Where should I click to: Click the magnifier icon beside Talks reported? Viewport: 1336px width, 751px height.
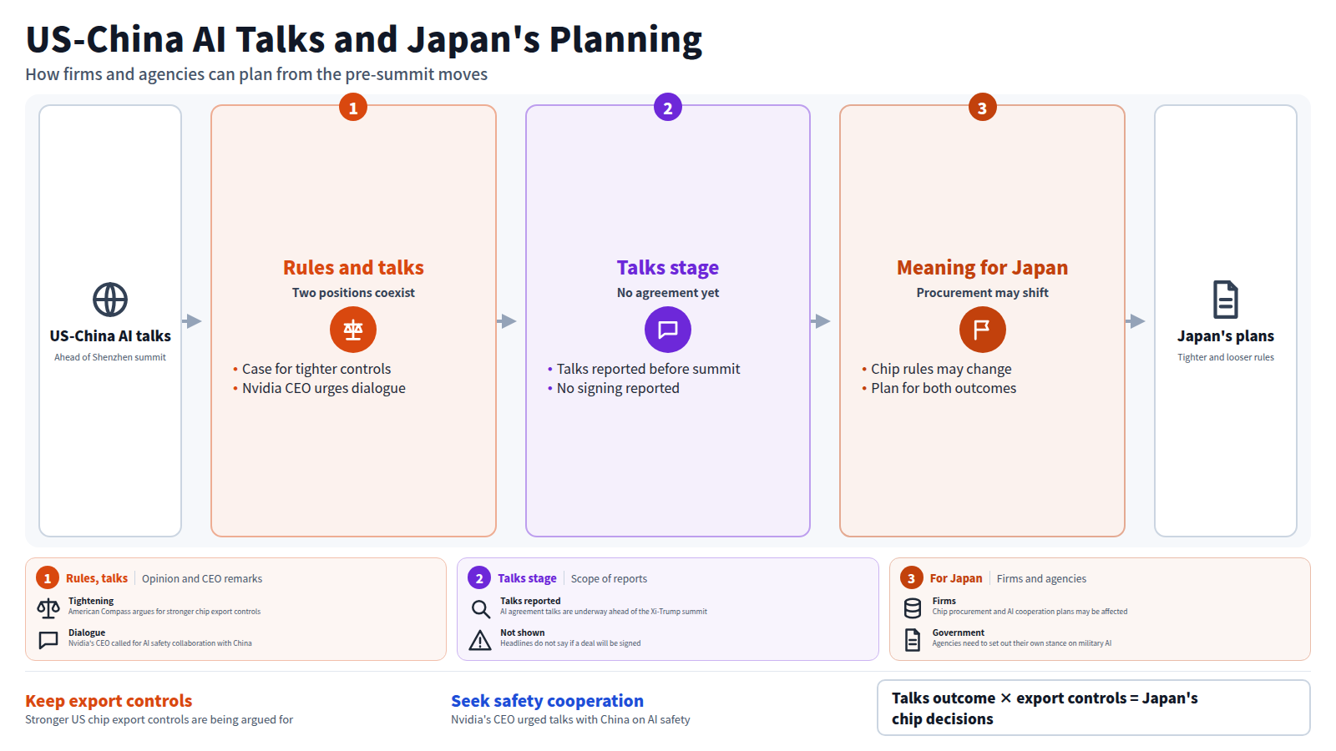pyautogui.click(x=480, y=608)
